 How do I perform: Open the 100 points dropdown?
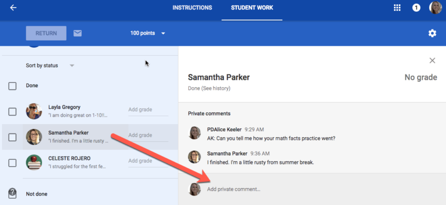[x=147, y=33]
